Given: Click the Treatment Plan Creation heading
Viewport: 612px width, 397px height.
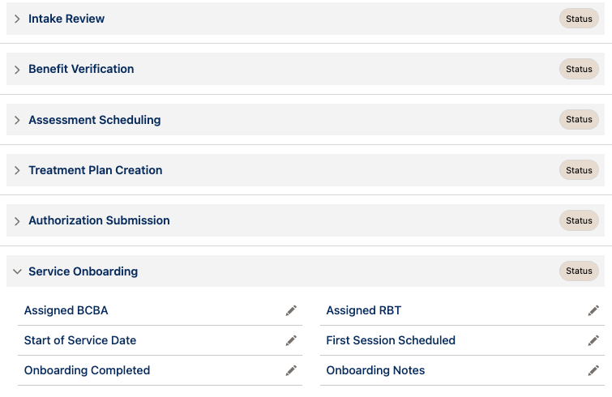Looking at the screenshot, I should (95, 170).
